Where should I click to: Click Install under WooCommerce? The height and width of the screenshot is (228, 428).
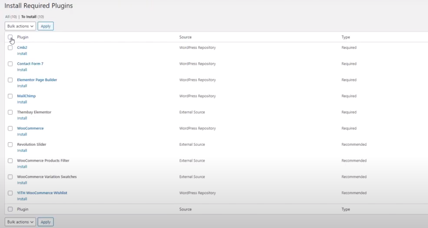[x=22, y=134]
